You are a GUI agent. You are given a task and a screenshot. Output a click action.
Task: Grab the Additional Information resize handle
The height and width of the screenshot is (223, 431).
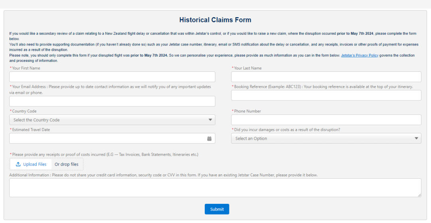click(419, 195)
